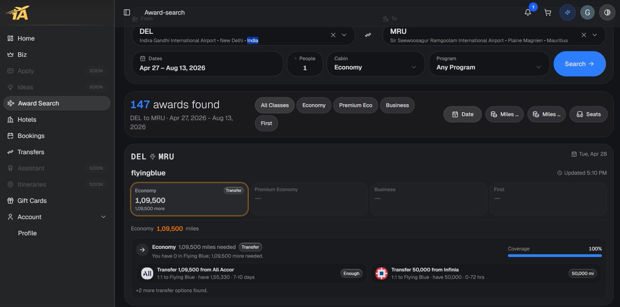Click the Assistant sidebar item

pos(57,168)
